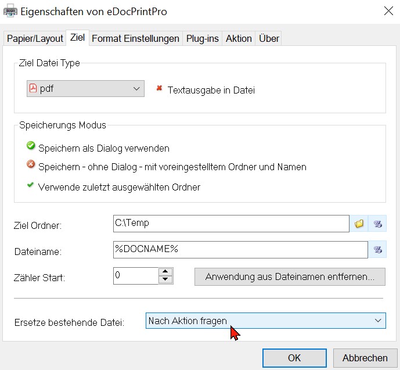Click the Speicherungs Modus group label
The width and height of the screenshot is (400, 370).
click(x=63, y=125)
